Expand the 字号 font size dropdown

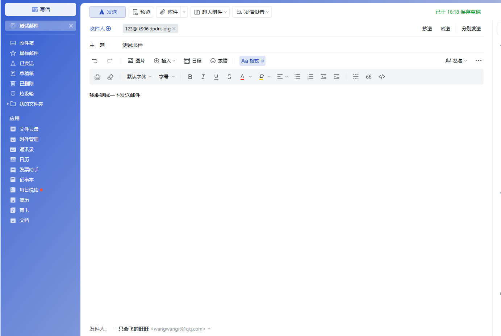coord(167,77)
